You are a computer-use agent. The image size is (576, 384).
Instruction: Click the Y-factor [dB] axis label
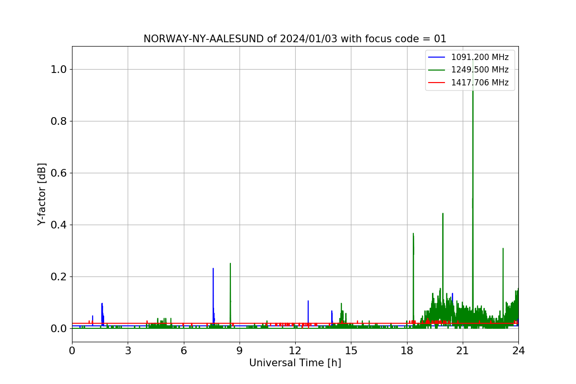[x=42, y=194]
